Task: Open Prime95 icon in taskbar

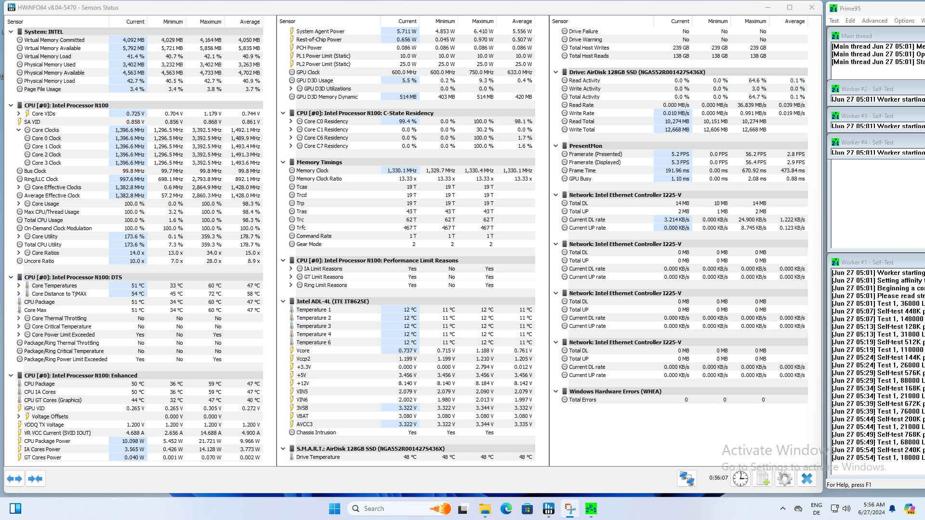Action: pyautogui.click(x=591, y=508)
